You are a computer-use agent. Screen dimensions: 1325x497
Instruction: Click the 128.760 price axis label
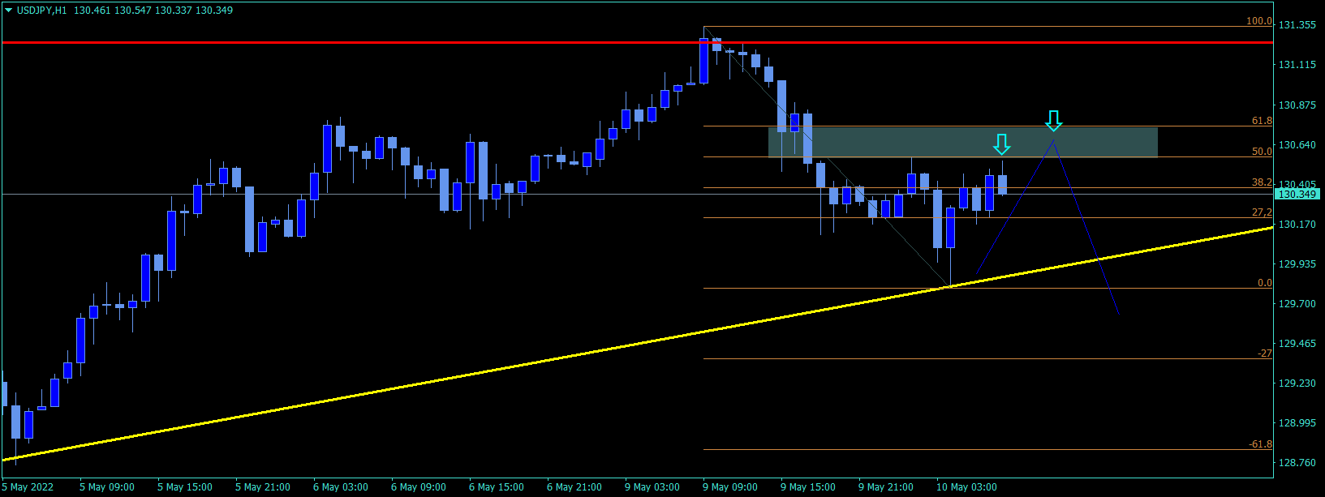click(x=1297, y=463)
